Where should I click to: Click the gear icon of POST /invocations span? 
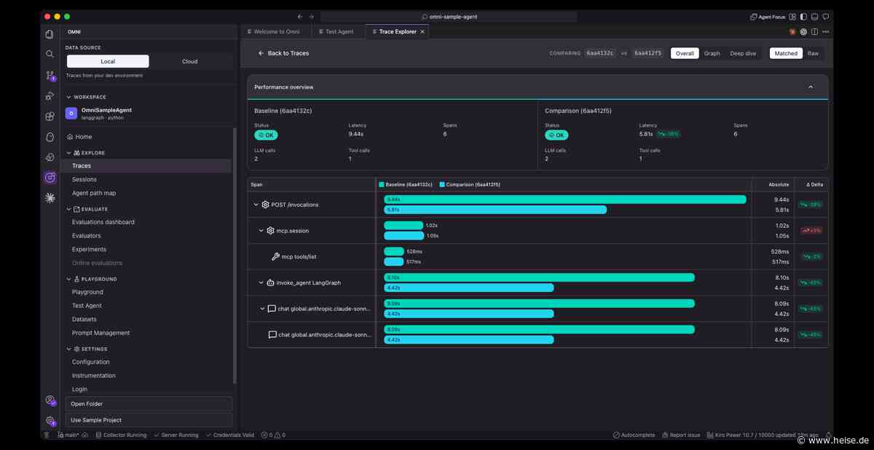pyautogui.click(x=265, y=205)
